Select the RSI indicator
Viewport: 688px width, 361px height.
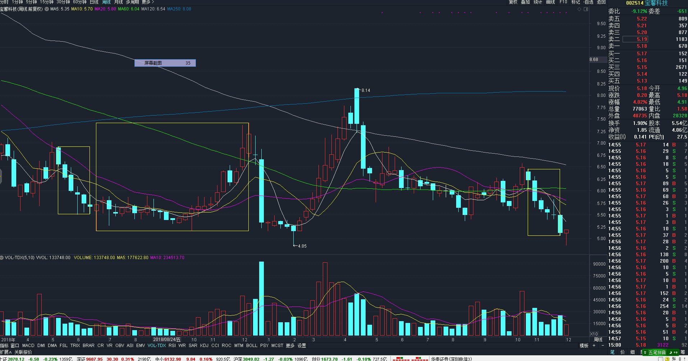[x=172, y=346]
